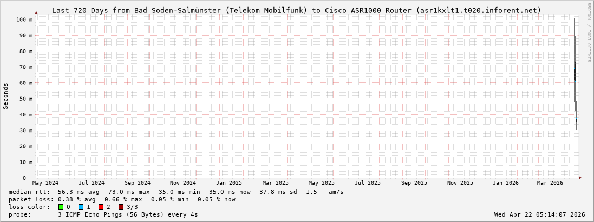Screen dimensions: 594x222
Task: Click the RRDTOOL / TOBI OETIKER watermark
Action: click(x=589, y=31)
